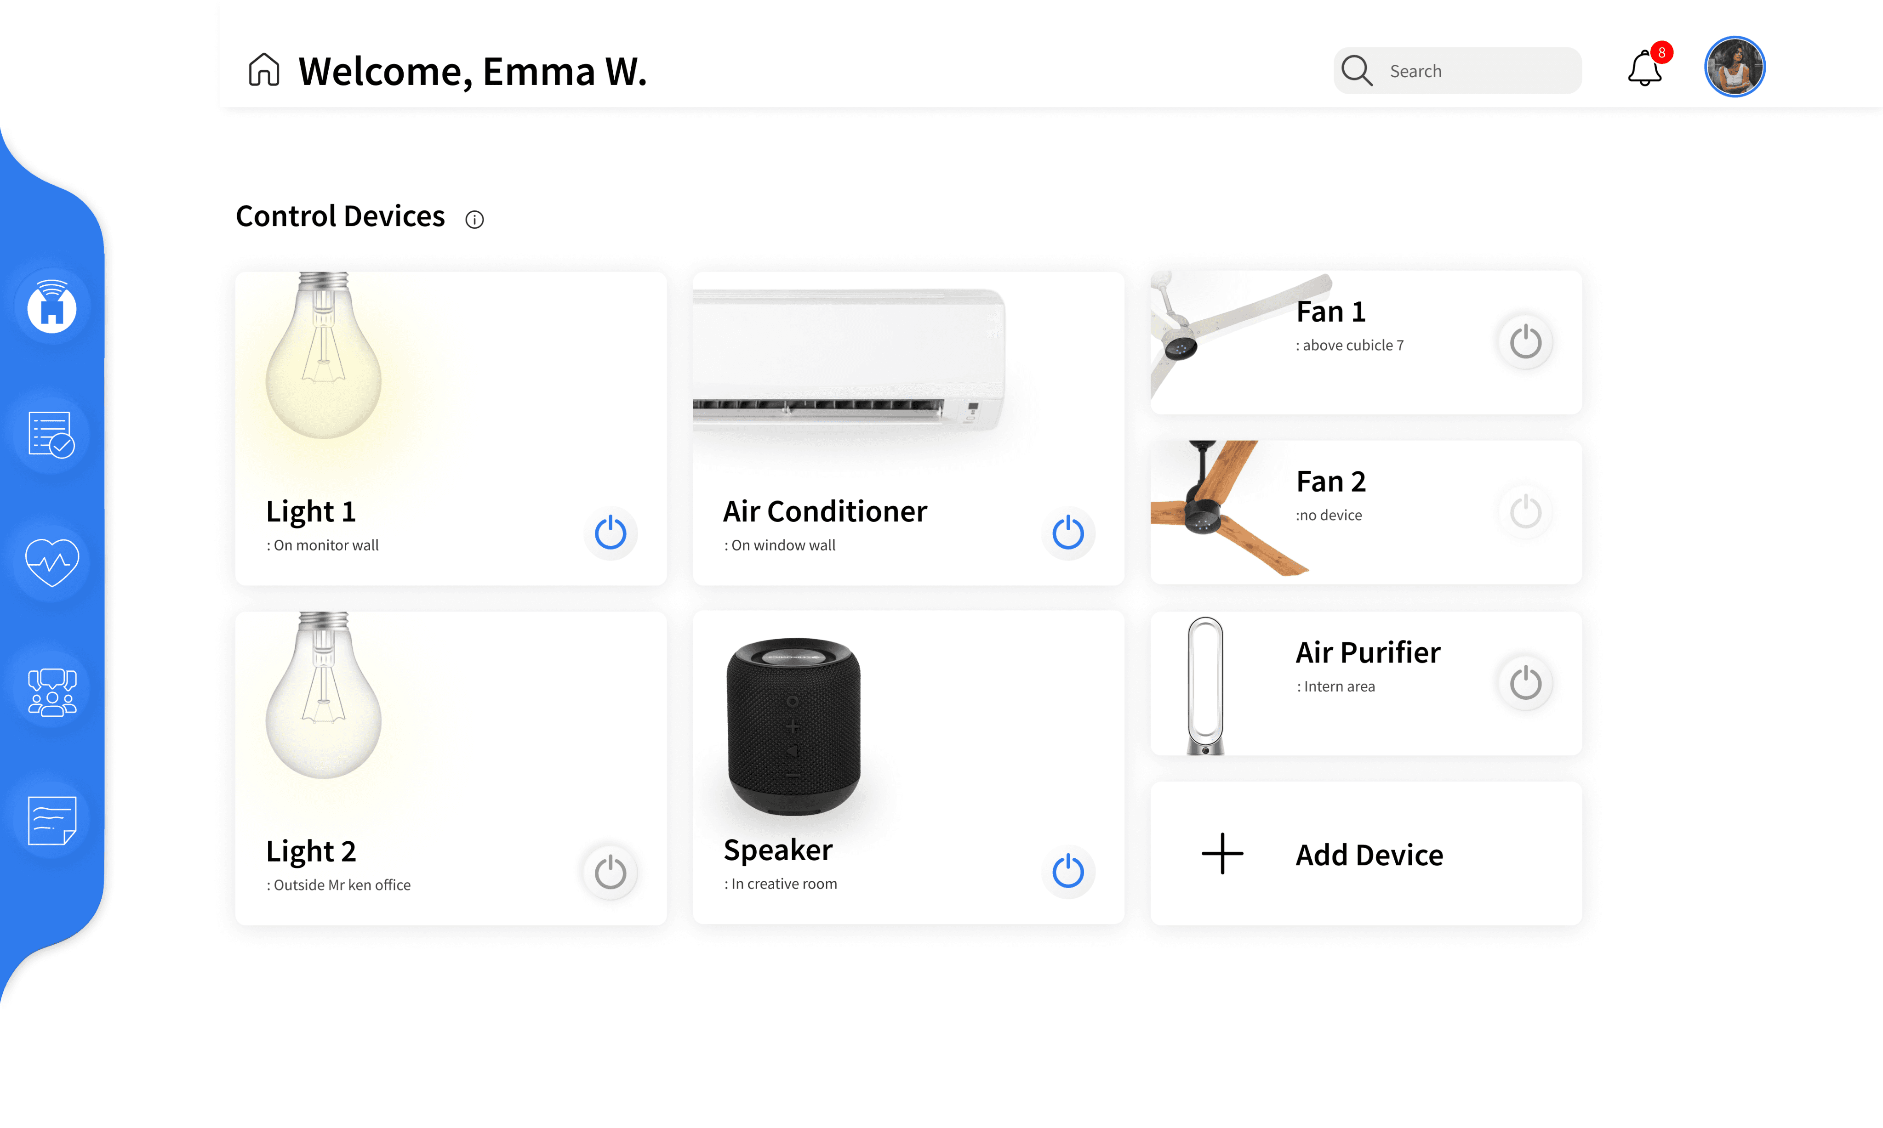
Task: Click the search magnifier icon
Action: [1356, 70]
